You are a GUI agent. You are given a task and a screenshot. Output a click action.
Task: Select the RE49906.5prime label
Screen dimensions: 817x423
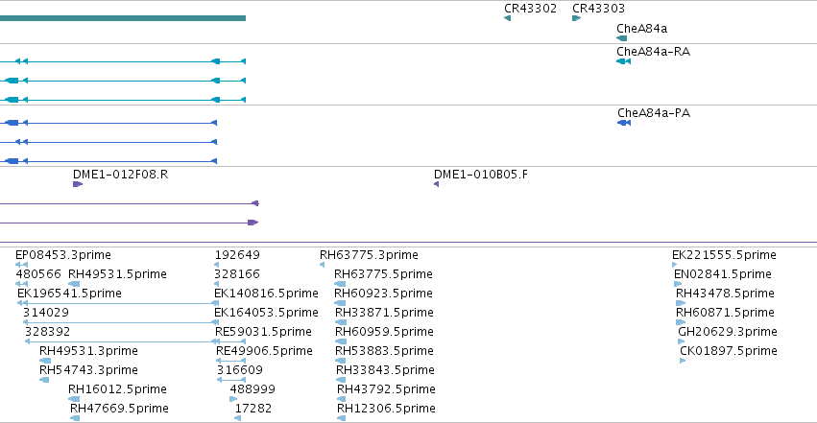point(264,351)
